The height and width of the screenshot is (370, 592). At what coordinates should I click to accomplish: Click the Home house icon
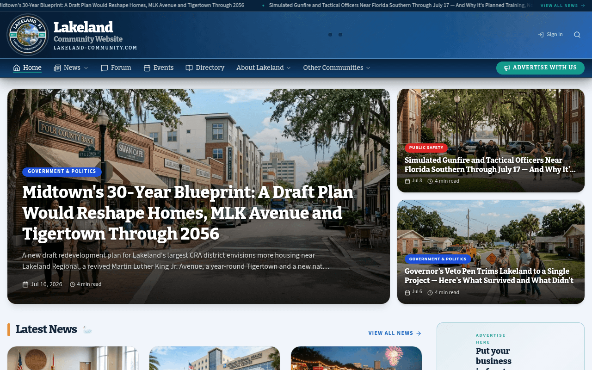point(17,68)
